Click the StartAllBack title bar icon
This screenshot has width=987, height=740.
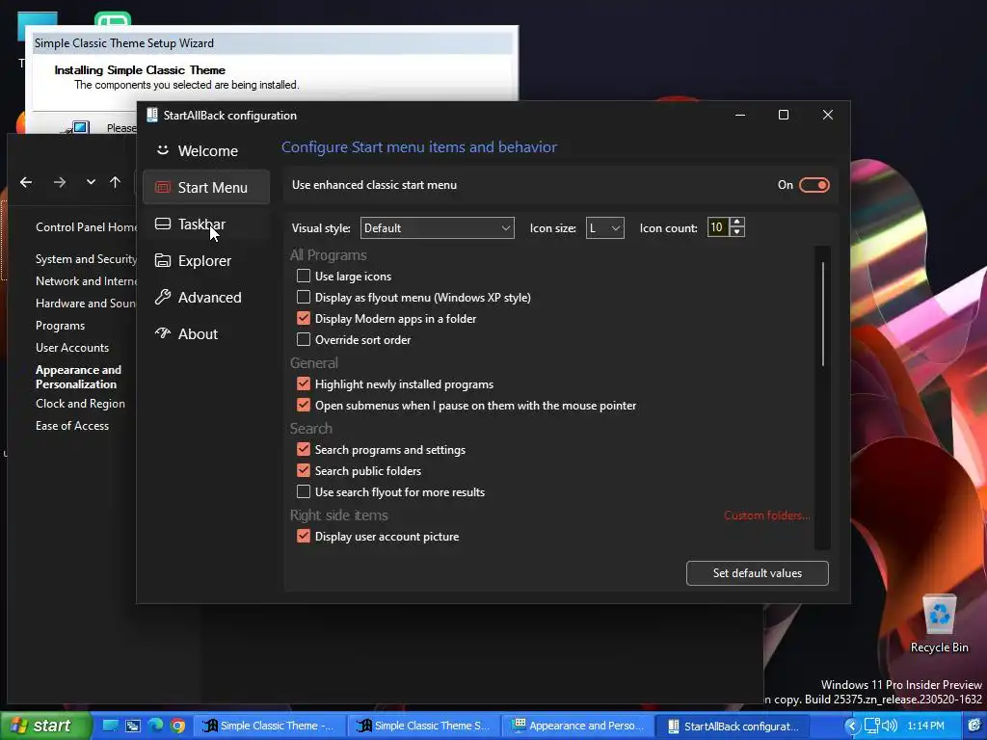(152, 116)
